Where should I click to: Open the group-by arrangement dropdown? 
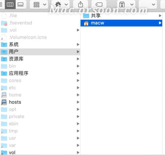[x=39, y=4]
